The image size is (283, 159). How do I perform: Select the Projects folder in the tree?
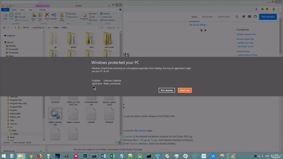[x=12, y=110]
